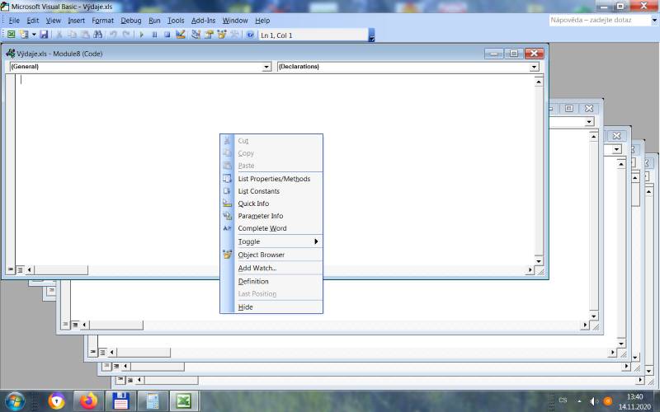Toggle Full Module View button in Module8 window
Viewport: 660px width, 412px height.
(x=19, y=269)
